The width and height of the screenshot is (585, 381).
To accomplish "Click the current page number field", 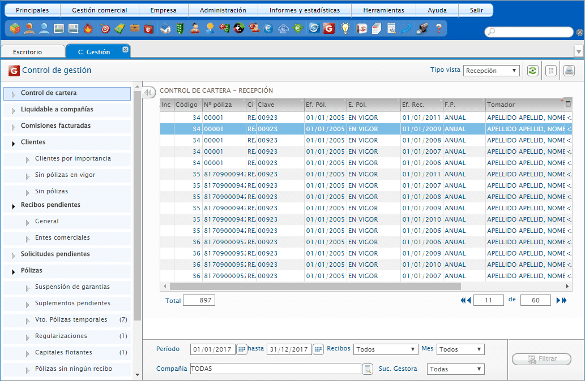I will pos(488,300).
